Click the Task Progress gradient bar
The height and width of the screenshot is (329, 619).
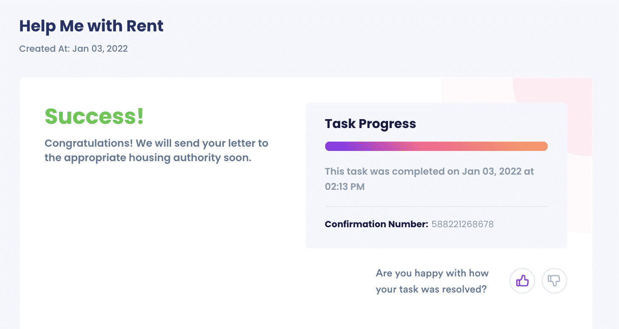pyautogui.click(x=436, y=146)
